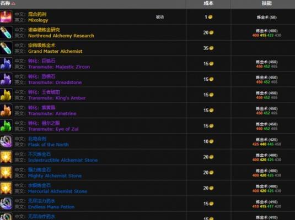
Task: Open the Transmute: Dreadstone link
Action: click(55, 82)
